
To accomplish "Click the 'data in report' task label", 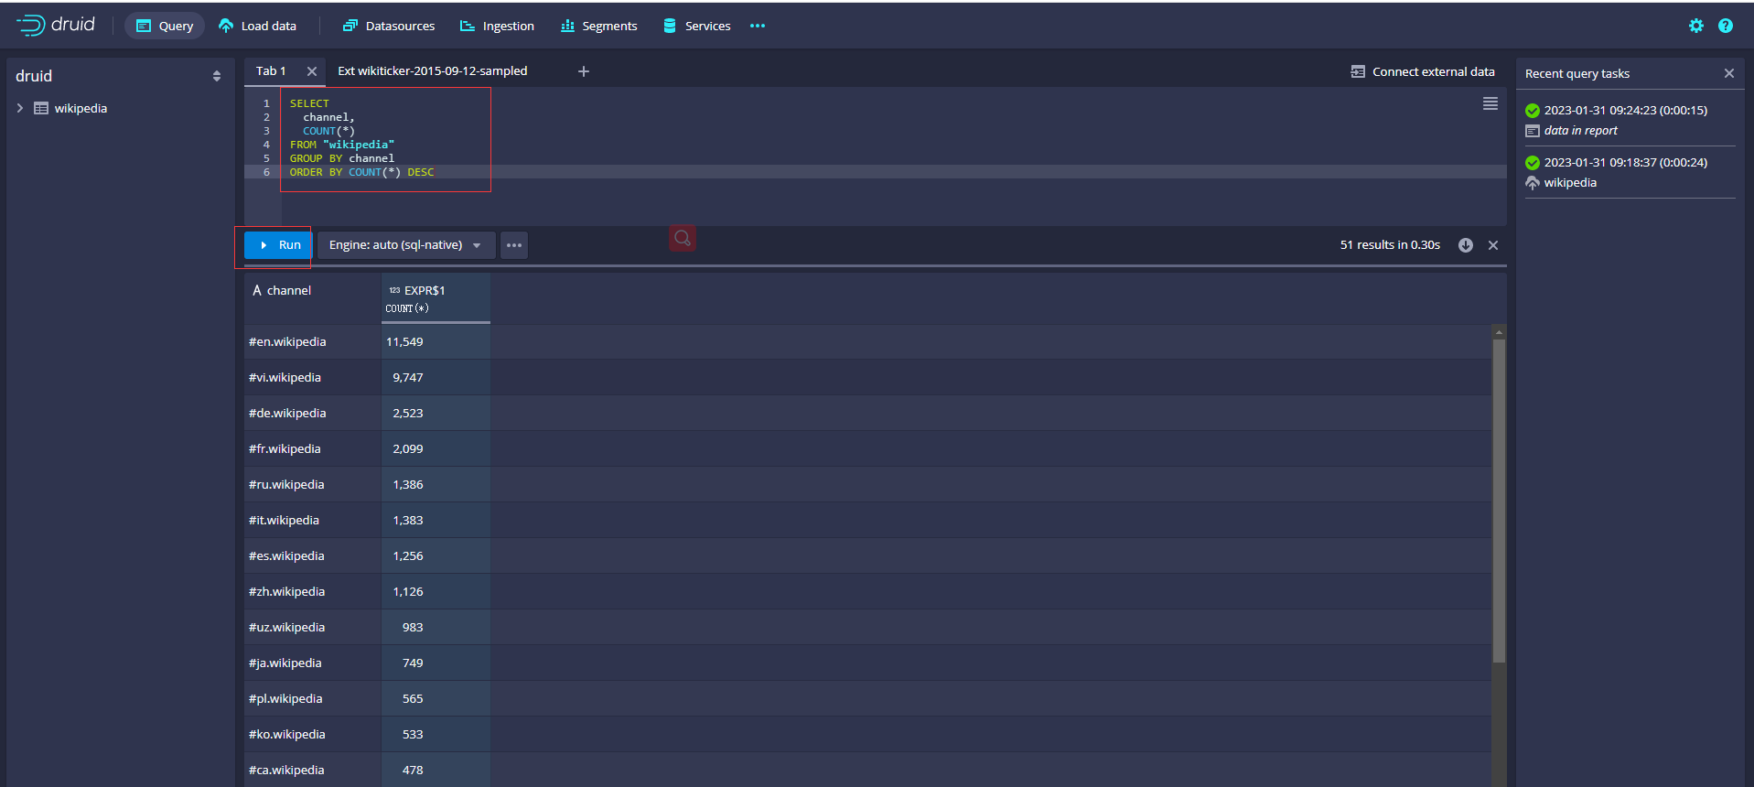I will (1580, 130).
